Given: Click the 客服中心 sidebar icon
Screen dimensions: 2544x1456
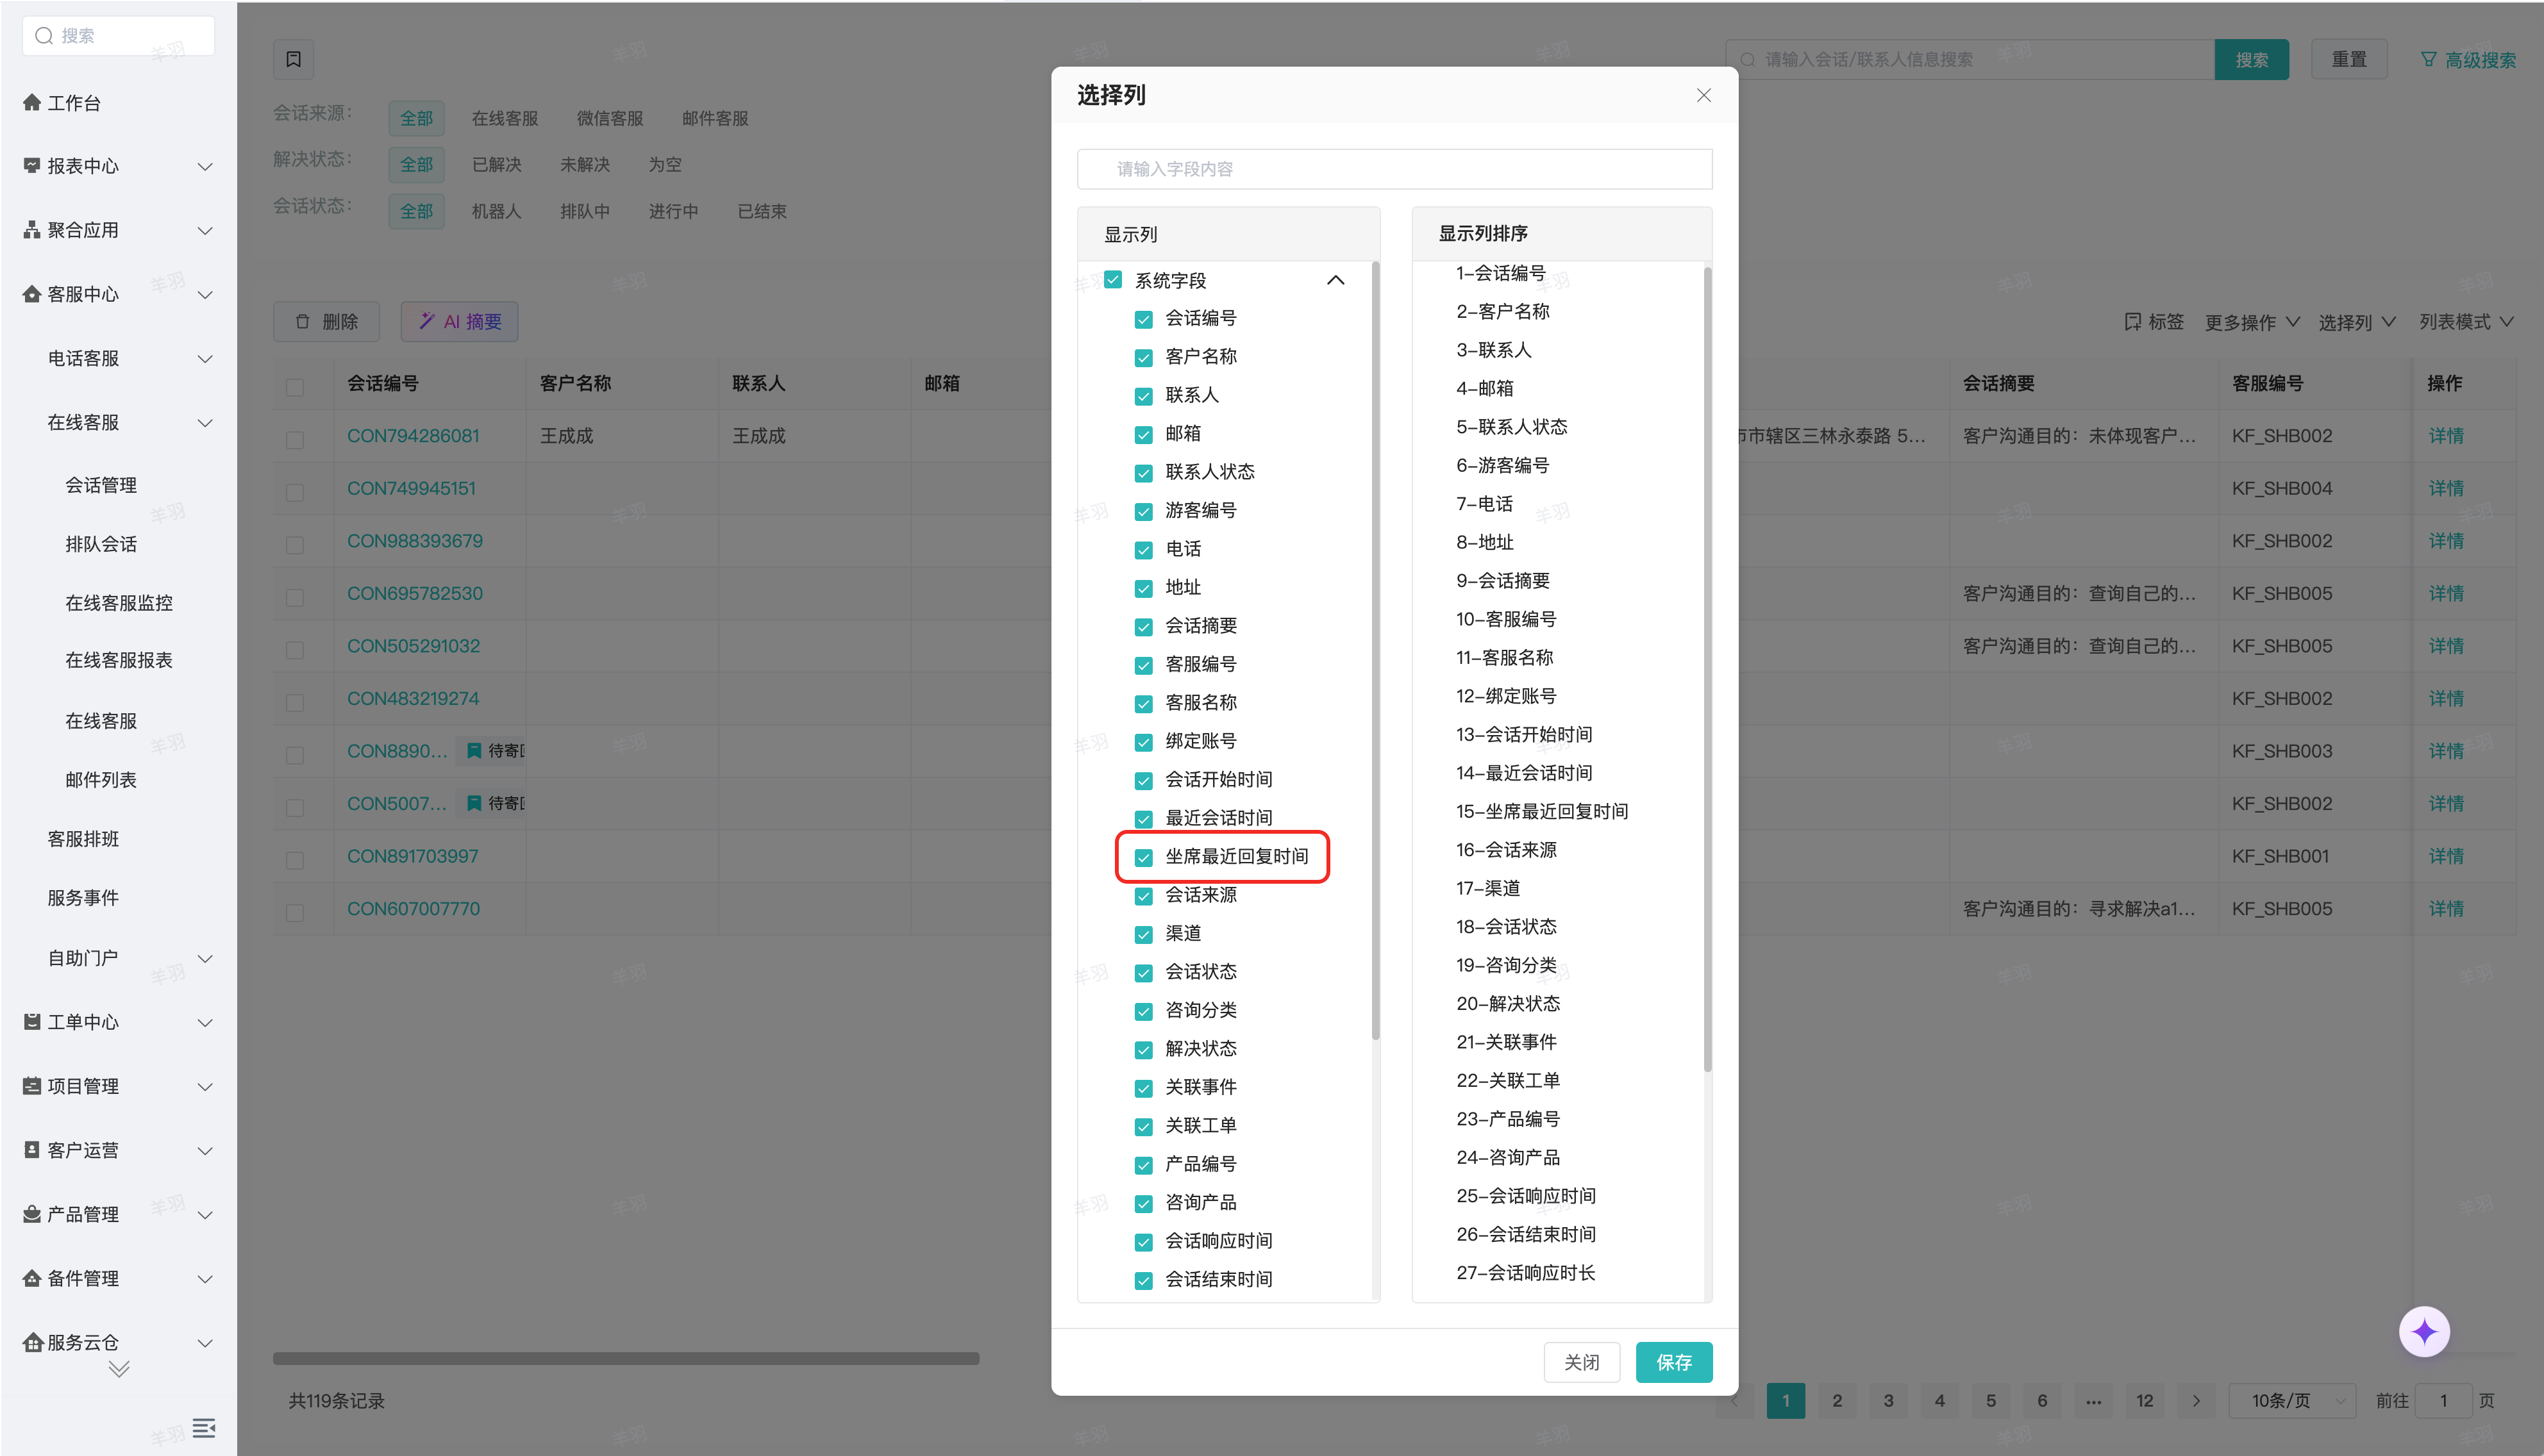Looking at the screenshot, I should click(x=32, y=294).
